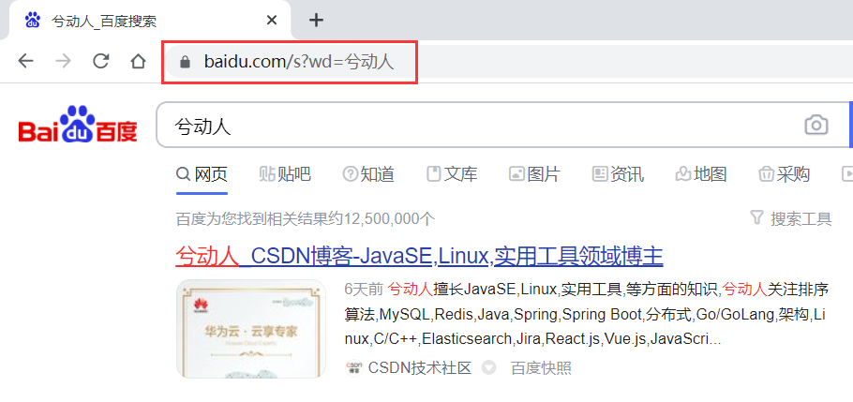Open the 百度快照 cached link
This screenshot has width=853, height=402.
541,368
